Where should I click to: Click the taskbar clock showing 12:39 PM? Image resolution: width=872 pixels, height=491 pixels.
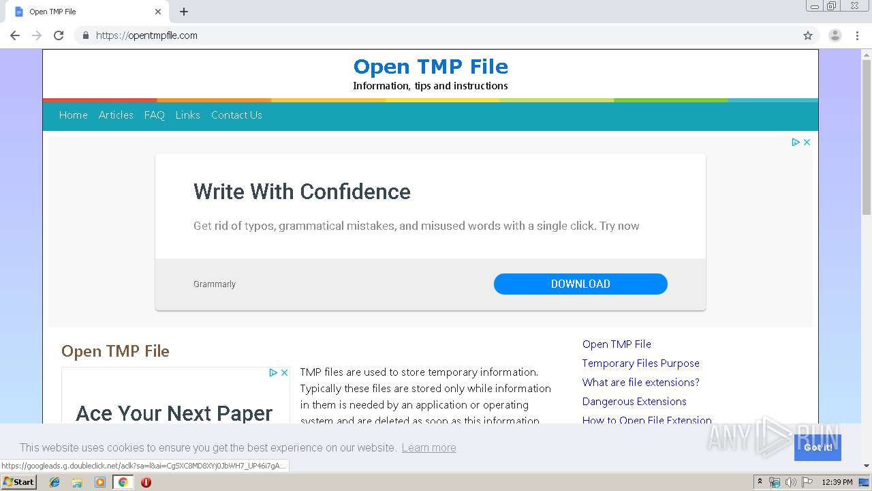(x=837, y=482)
